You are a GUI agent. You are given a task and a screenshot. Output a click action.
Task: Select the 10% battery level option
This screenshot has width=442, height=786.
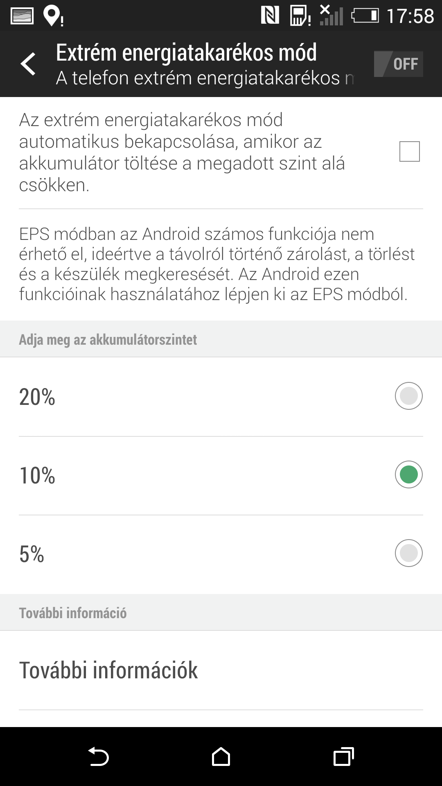pyautogui.click(x=408, y=474)
